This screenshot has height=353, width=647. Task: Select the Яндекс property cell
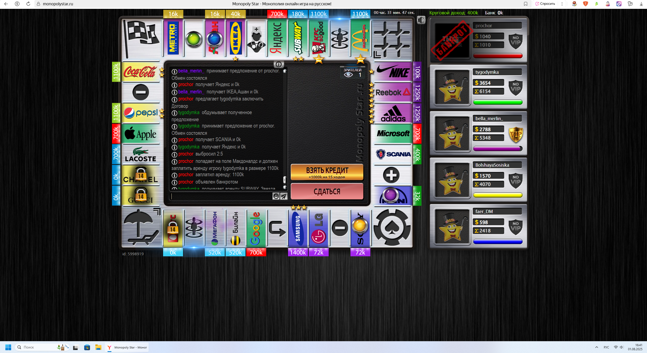coord(277,38)
